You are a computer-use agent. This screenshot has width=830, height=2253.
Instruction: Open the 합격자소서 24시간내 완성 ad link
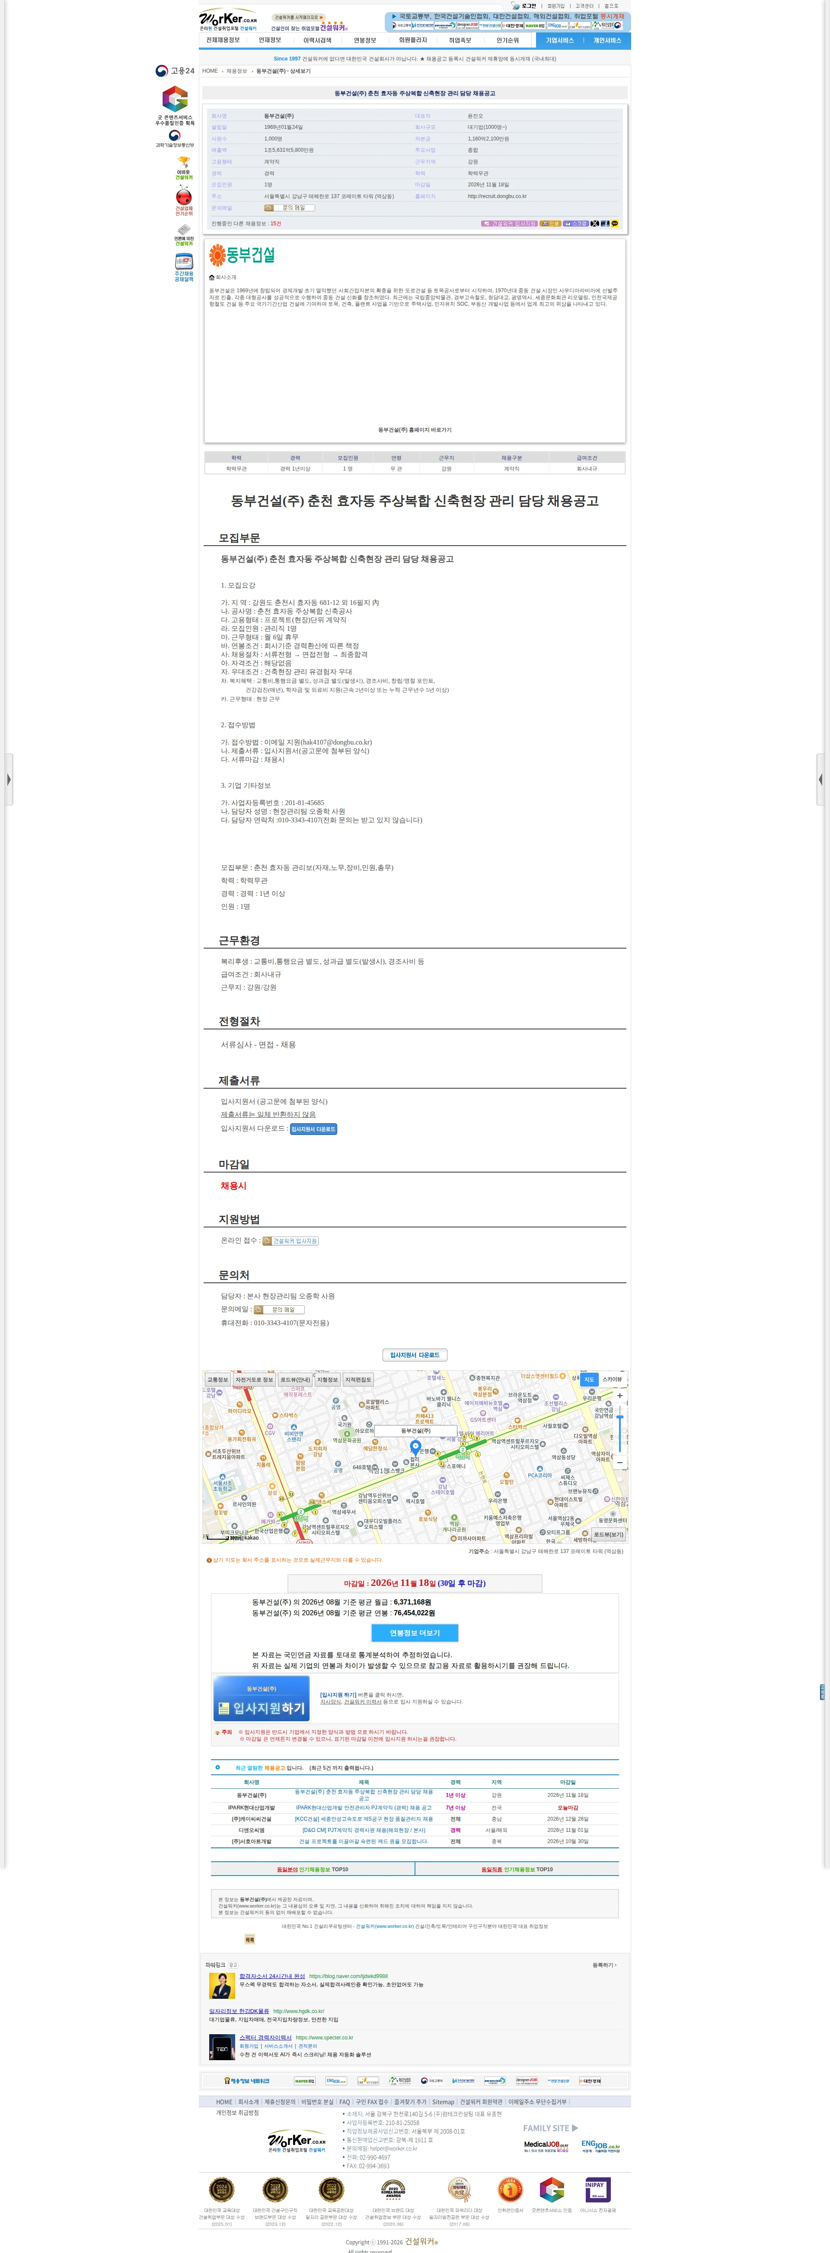(272, 1976)
